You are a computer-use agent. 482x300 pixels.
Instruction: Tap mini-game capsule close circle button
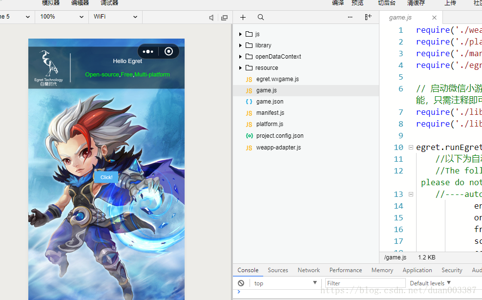(168, 51)
